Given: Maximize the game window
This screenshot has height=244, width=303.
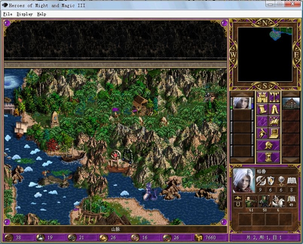Looking at the screenshot, I should (279, 4).
